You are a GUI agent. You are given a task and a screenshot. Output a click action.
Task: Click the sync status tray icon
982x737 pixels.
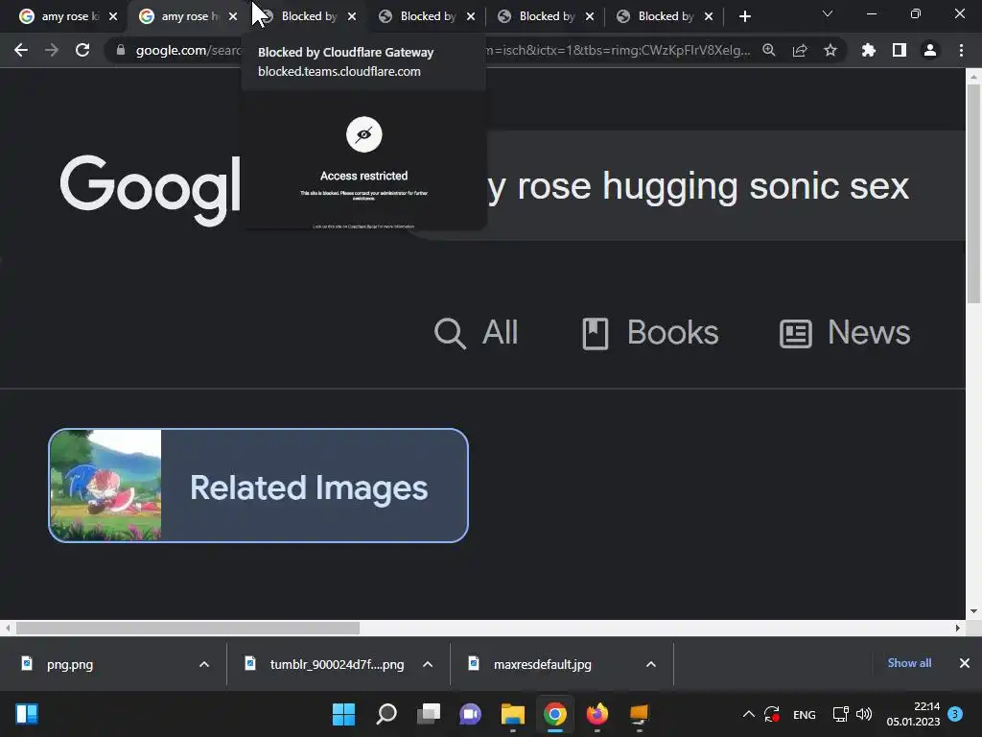(x=772, y=714)
